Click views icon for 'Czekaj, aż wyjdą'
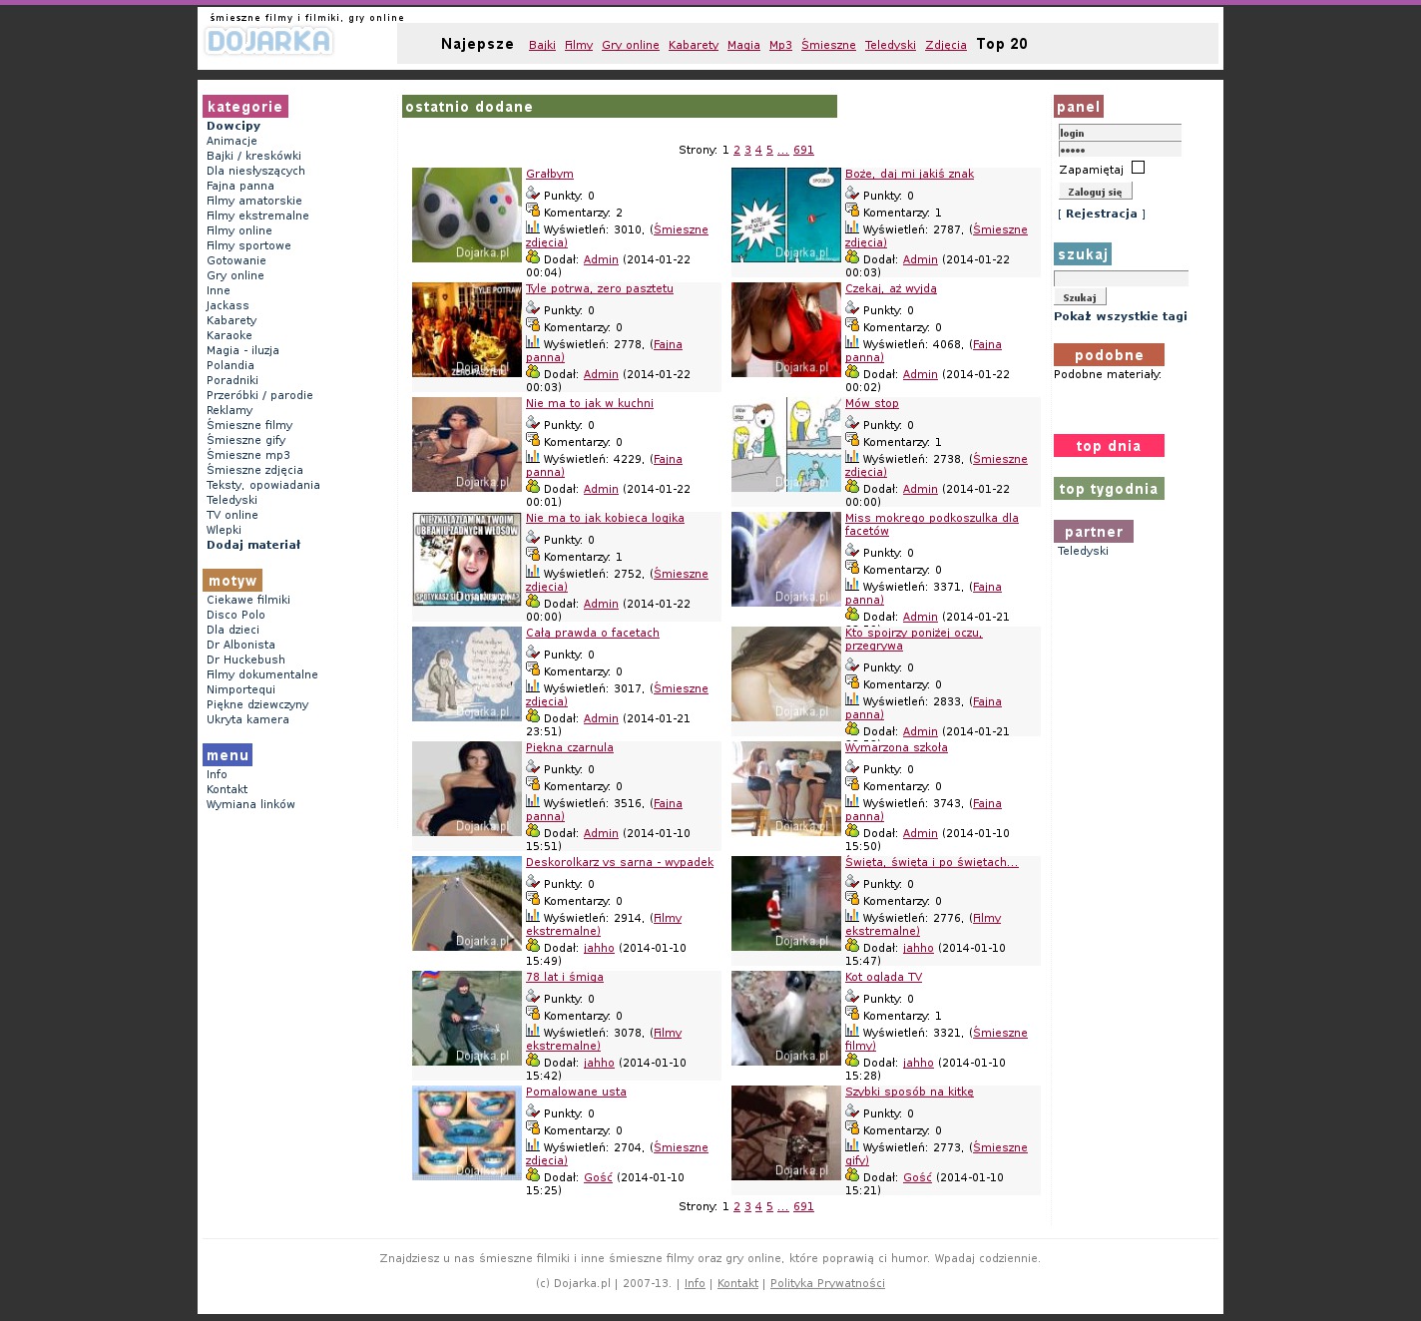 [852, 342]
